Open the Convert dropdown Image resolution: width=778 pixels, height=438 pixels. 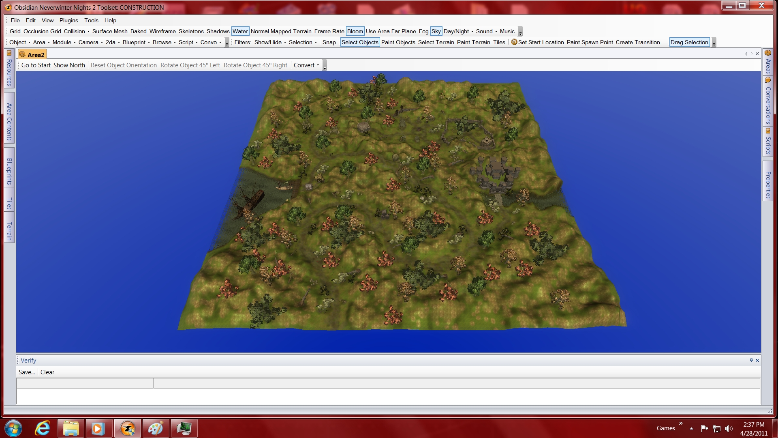(x=306, y=65)
